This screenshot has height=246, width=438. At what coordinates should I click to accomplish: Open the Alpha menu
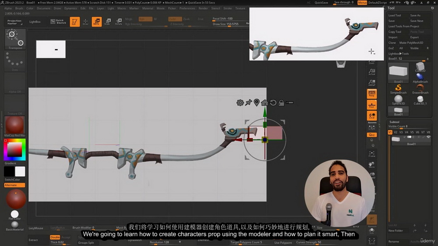(8, 8)
